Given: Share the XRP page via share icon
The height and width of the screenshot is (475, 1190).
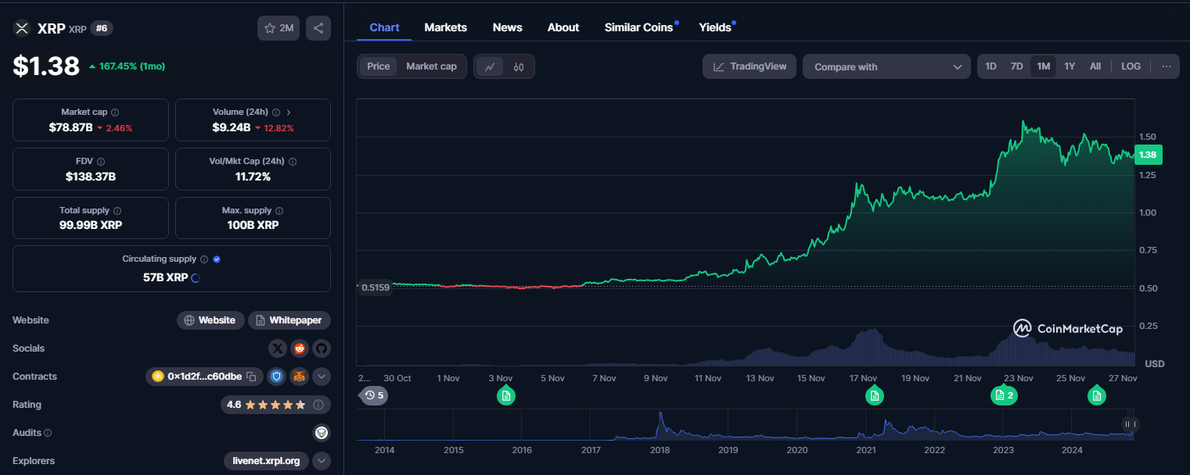Looking at the screenshot, I should (318, 28).
